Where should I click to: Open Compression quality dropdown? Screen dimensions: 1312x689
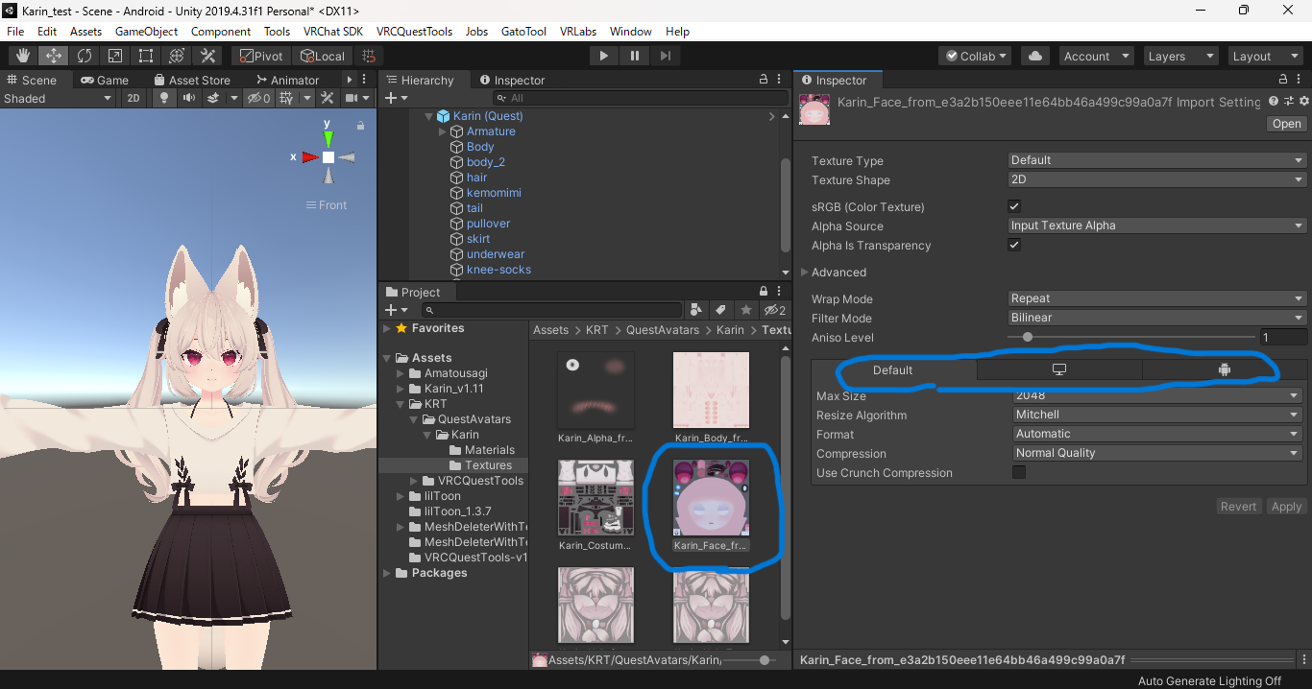1157,453
